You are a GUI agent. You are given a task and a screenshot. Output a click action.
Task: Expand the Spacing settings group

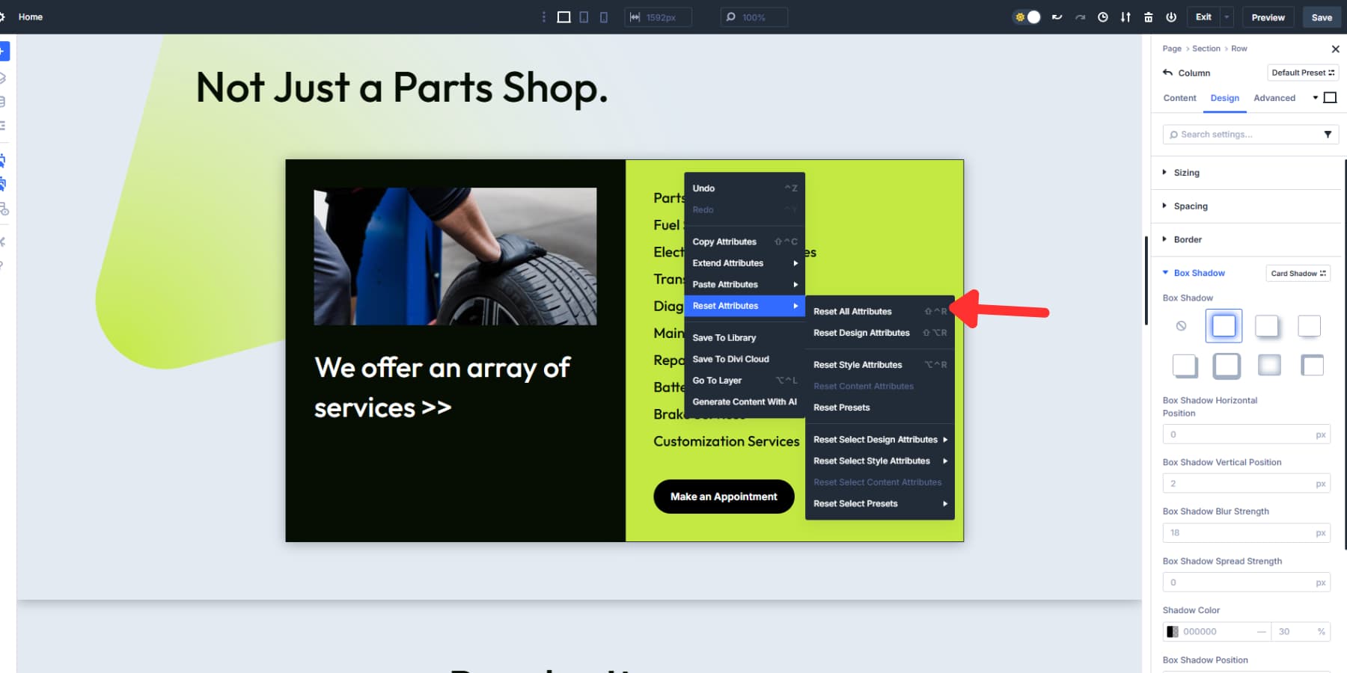[1190, 206]
